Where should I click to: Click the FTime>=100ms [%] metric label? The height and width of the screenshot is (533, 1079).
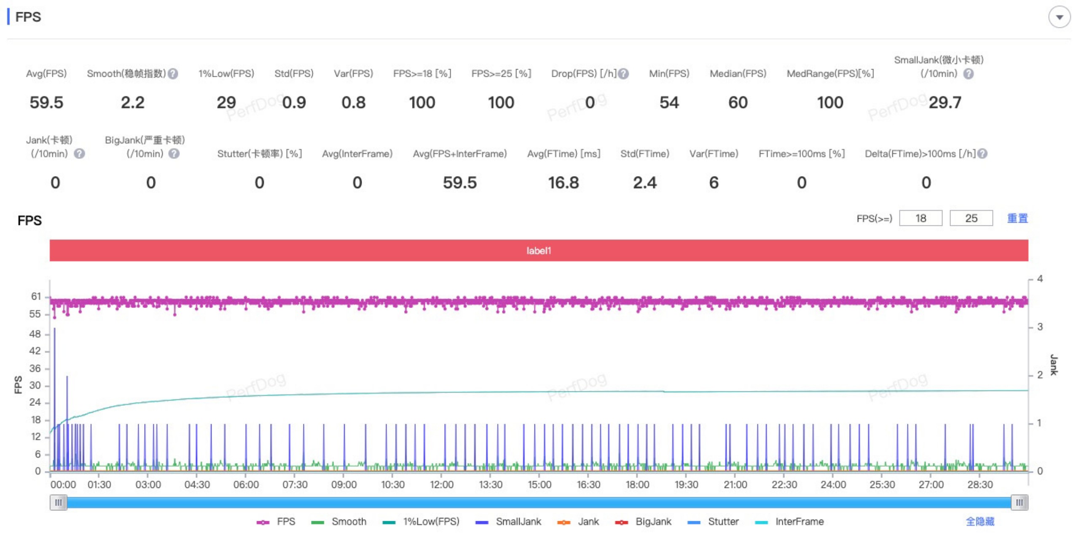click(801, 154)
